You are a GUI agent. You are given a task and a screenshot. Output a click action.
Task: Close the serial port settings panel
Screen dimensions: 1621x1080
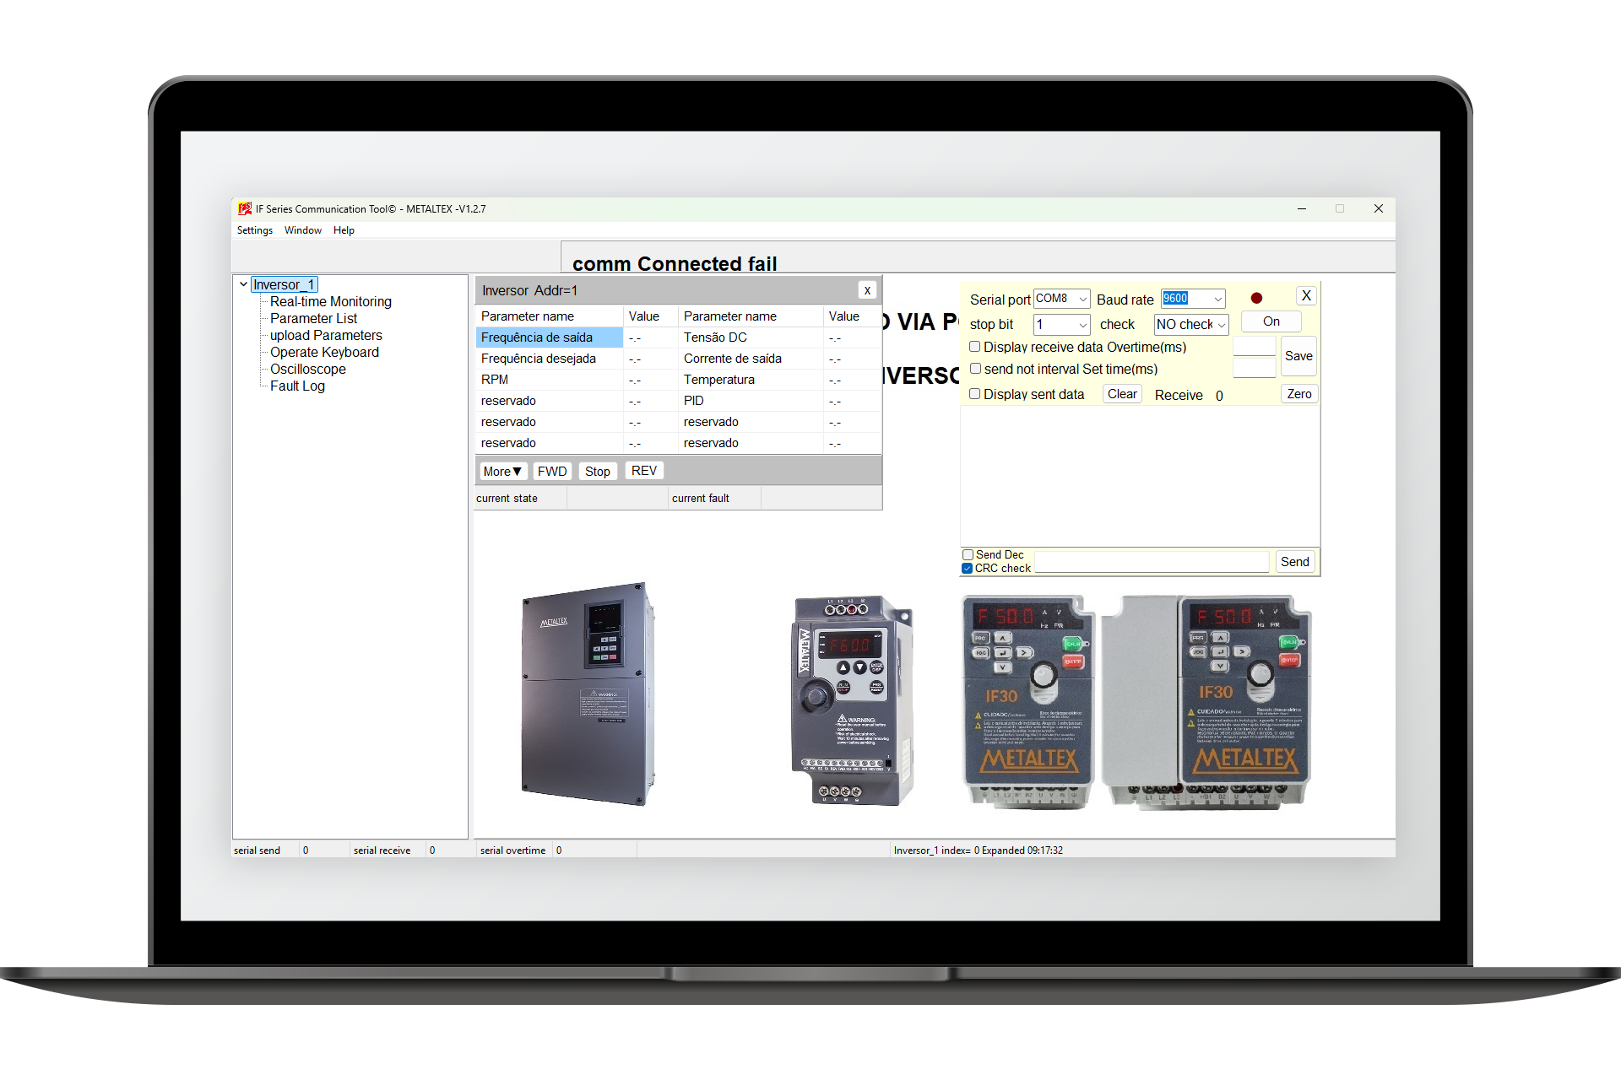tap(1306, 296)
